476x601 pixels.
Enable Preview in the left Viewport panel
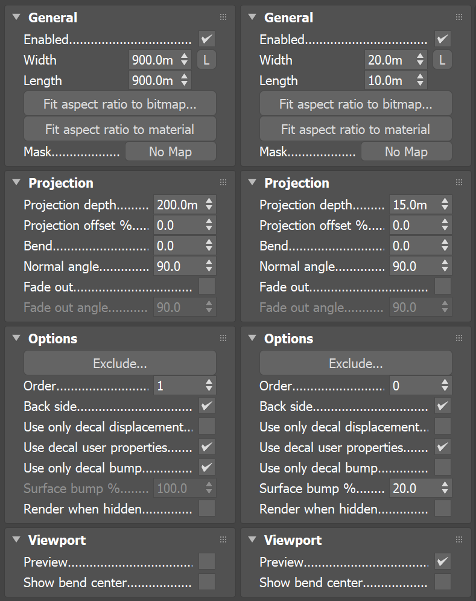207,562
